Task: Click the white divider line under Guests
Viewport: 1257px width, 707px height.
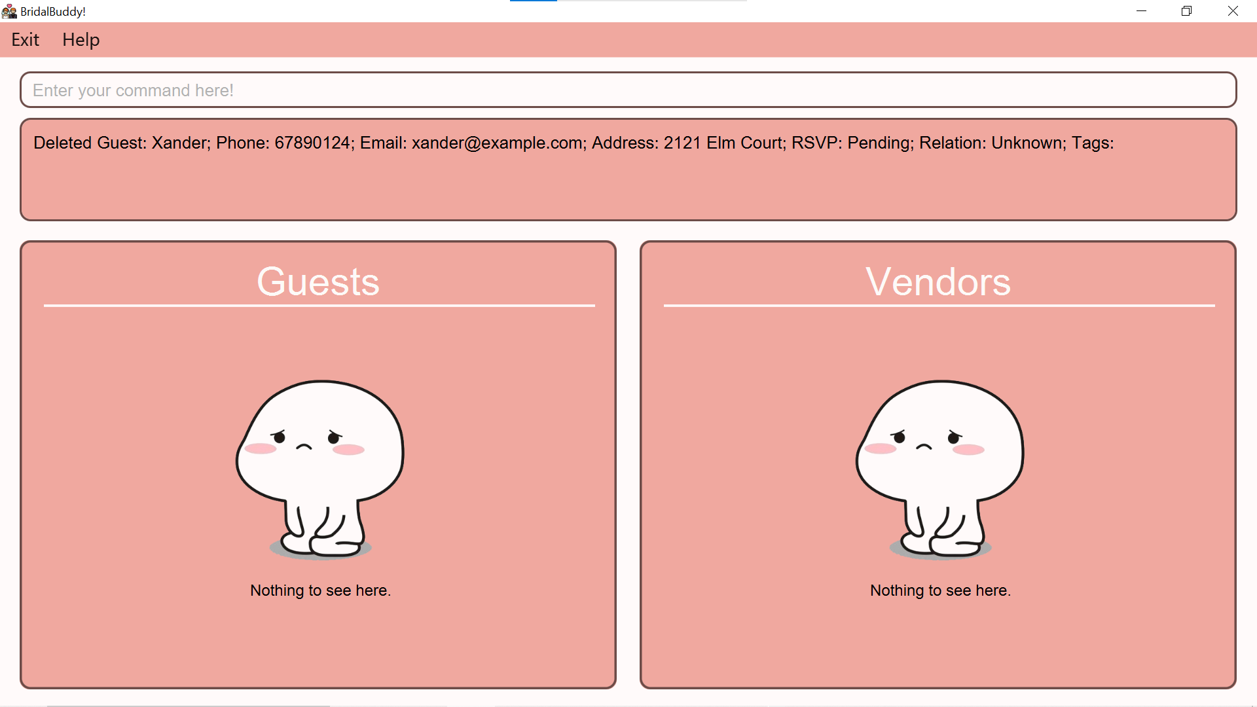Action: pyautogui.click(x=319, y=305)
